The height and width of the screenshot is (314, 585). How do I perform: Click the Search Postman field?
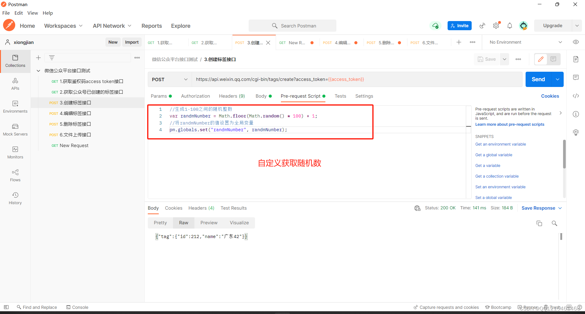[x=292, y=26]
